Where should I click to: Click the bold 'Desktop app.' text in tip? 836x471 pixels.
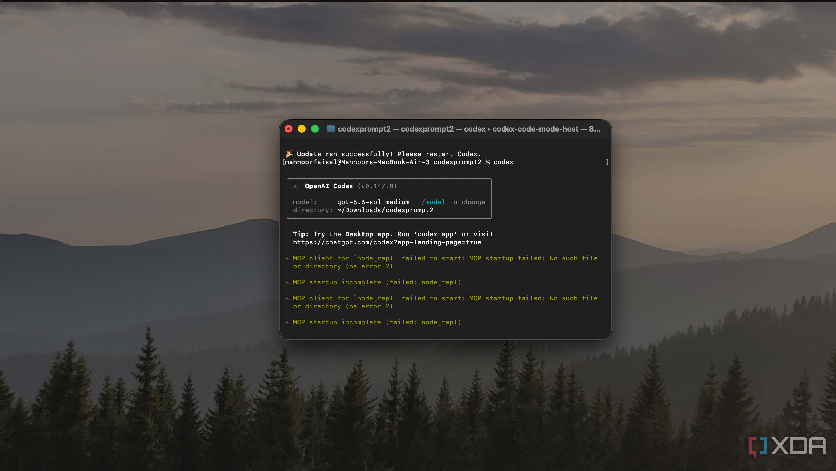[369, 234]
